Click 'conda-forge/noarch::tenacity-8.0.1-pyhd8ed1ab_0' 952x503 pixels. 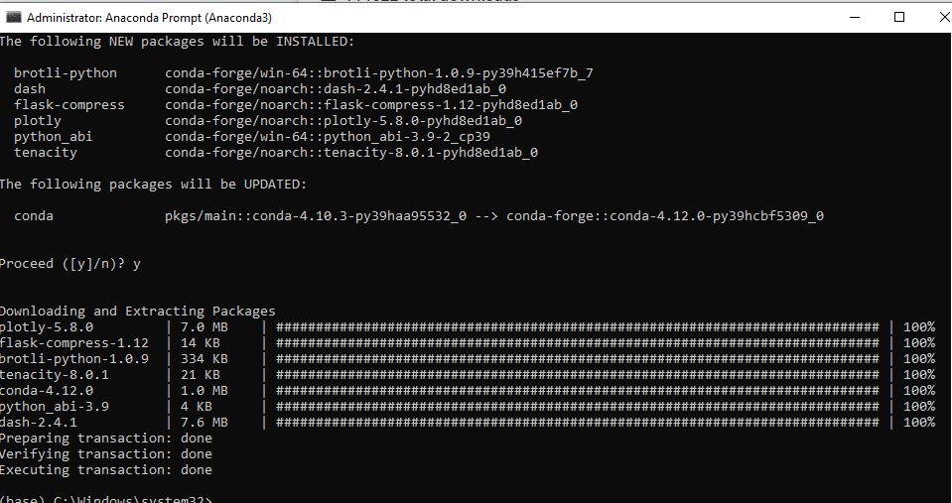click(x=351, y=153)
